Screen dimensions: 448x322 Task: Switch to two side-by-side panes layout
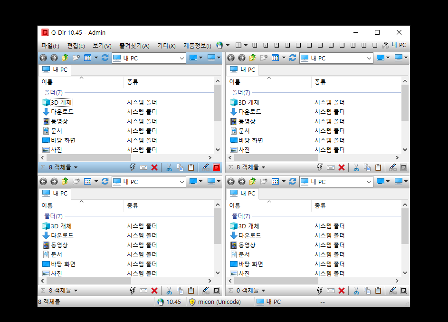[x=287, y=45]
